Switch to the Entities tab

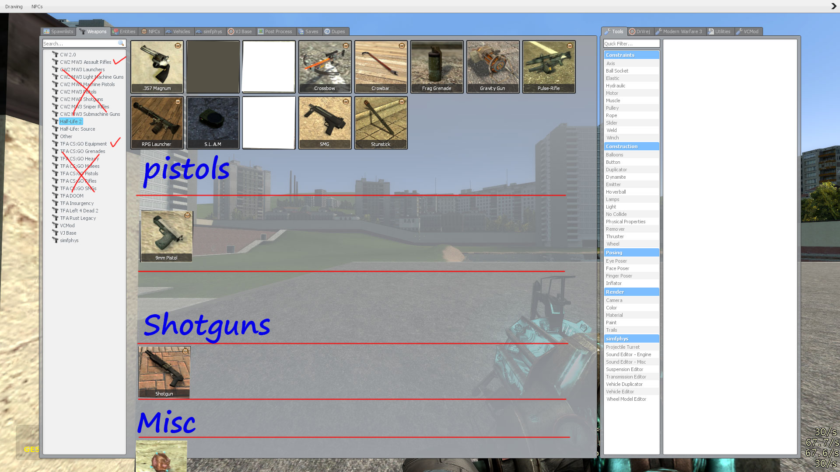pyautogui.click(x=124, y=31)
